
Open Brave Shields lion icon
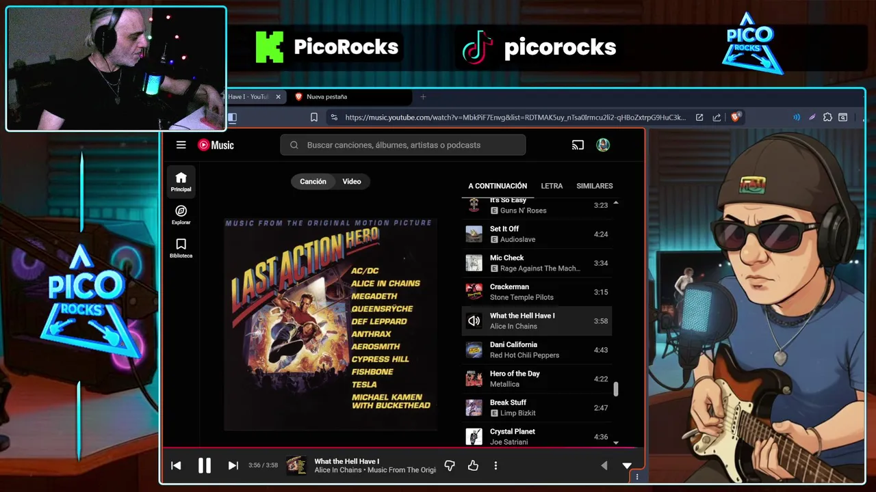click(736, 117)
